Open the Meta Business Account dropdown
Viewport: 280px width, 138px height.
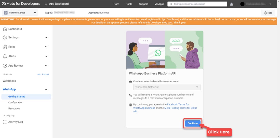167,87
